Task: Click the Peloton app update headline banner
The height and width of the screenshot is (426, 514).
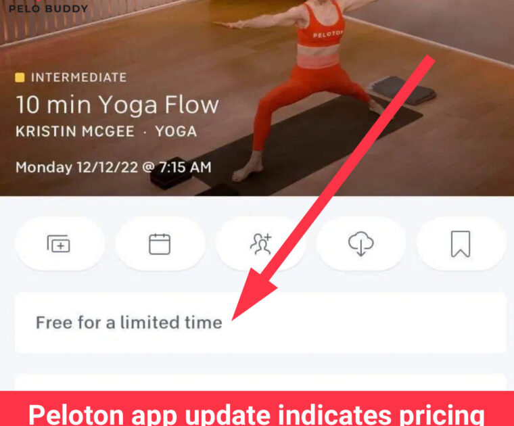Action: [257, 409]
